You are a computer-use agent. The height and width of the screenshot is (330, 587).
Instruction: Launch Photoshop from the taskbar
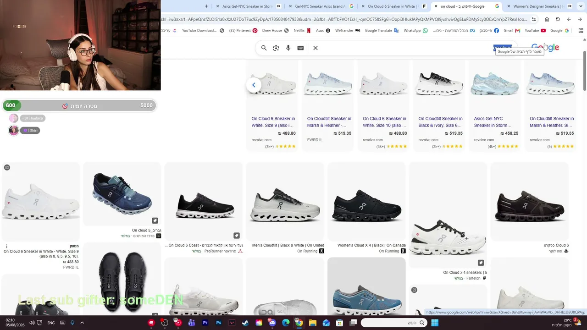(219, 323)
